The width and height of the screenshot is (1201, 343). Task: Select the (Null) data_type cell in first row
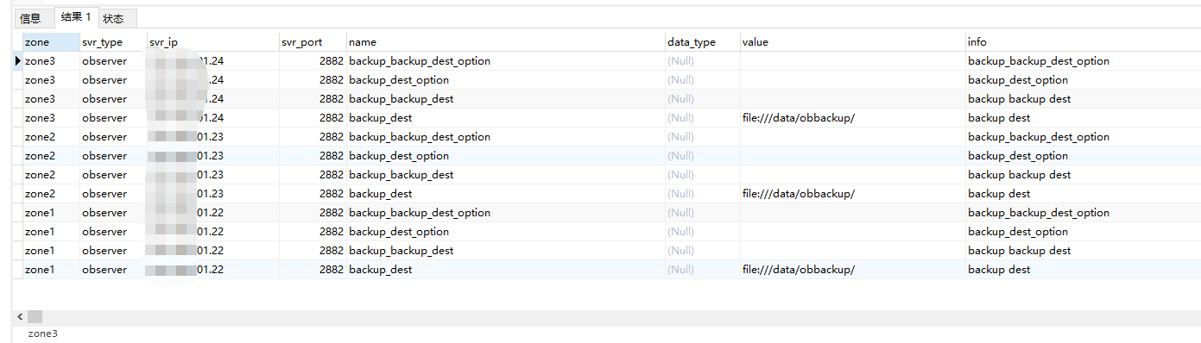[x=702, y=61]
